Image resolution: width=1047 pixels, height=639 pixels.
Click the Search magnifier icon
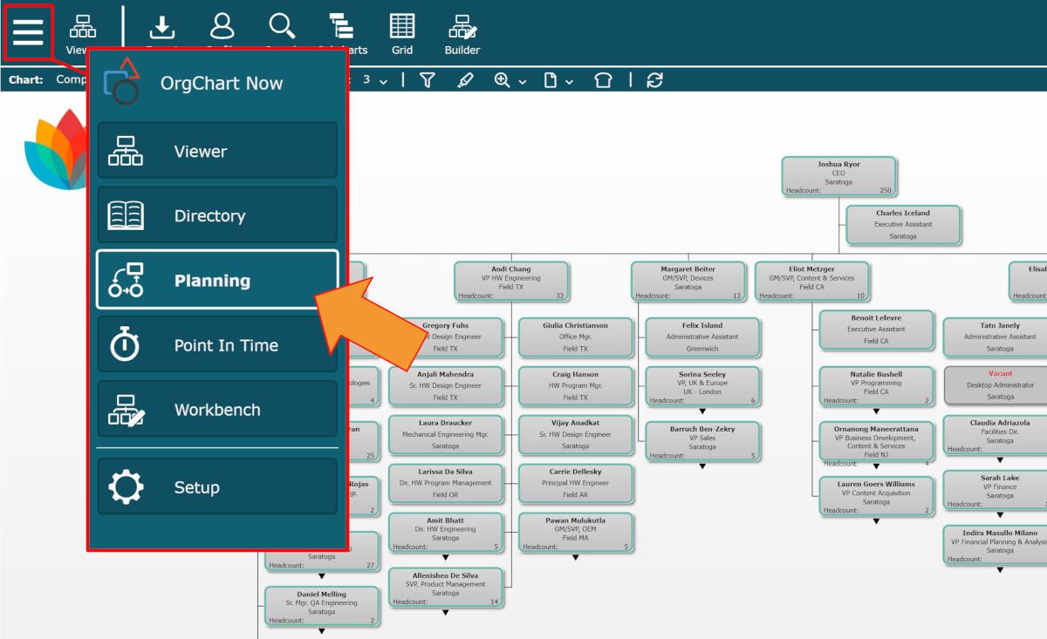281,28
